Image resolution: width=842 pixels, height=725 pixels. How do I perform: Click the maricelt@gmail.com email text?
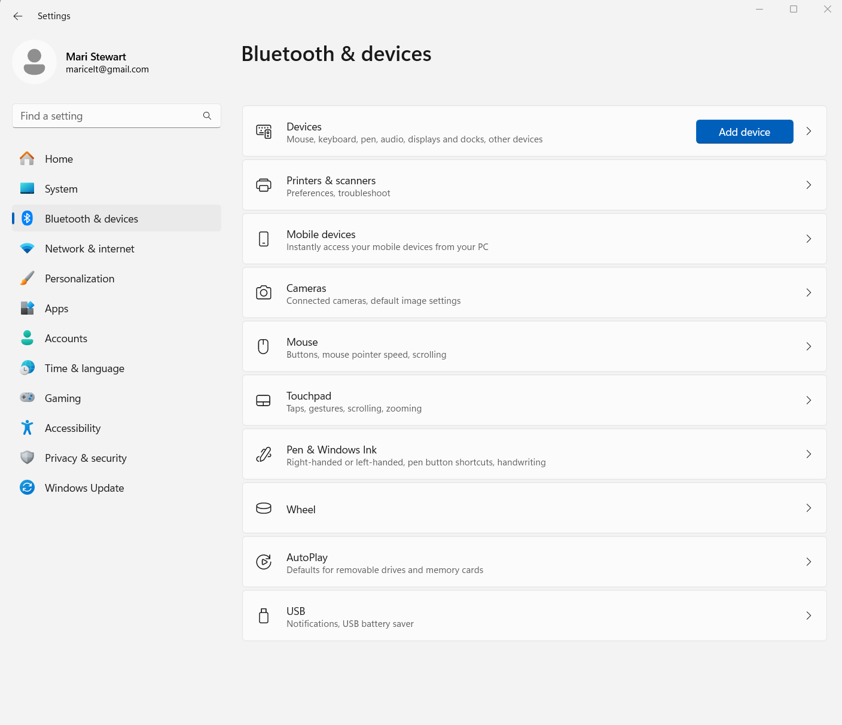107,69
